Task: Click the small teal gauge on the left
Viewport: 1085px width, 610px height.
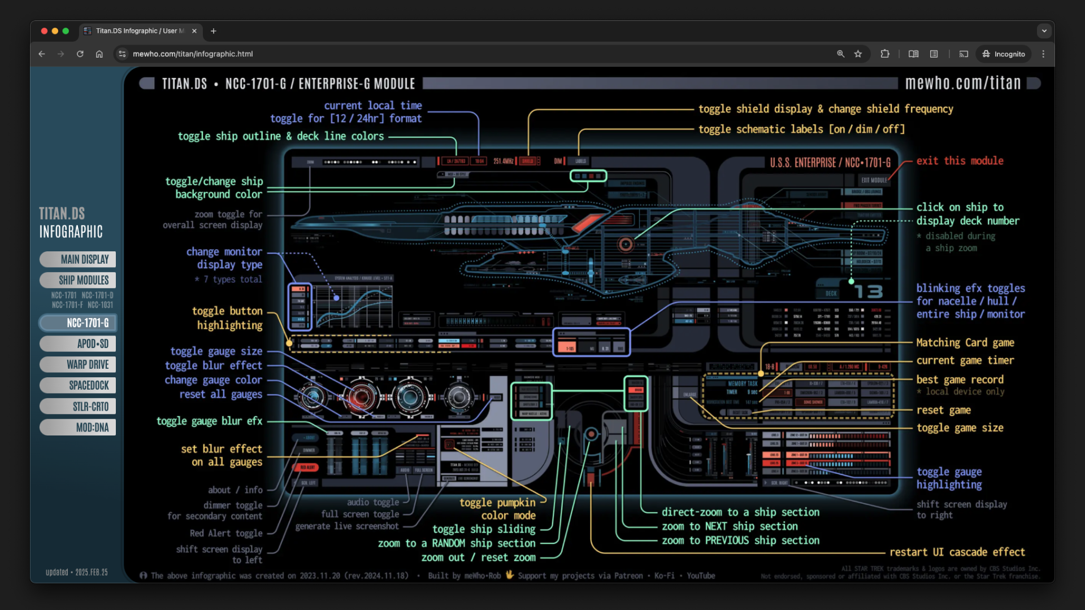Action: 311,397
